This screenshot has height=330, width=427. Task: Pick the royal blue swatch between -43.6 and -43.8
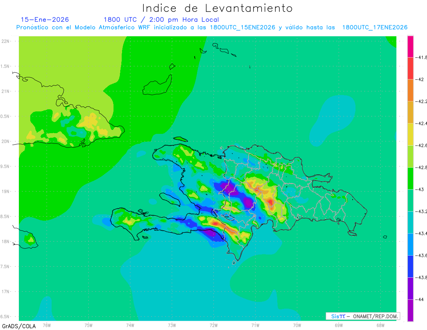(410, 267)
